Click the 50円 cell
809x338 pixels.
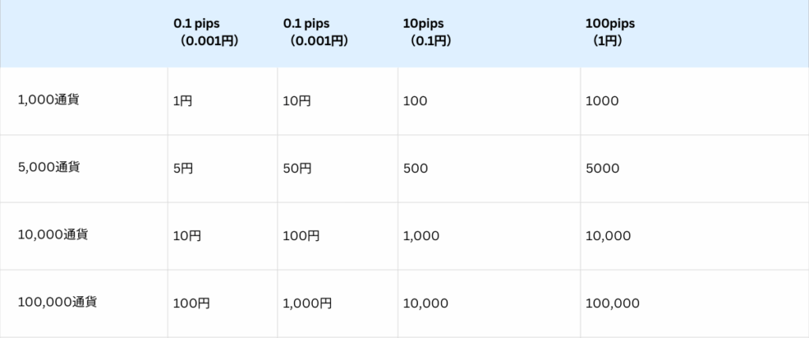297,168
